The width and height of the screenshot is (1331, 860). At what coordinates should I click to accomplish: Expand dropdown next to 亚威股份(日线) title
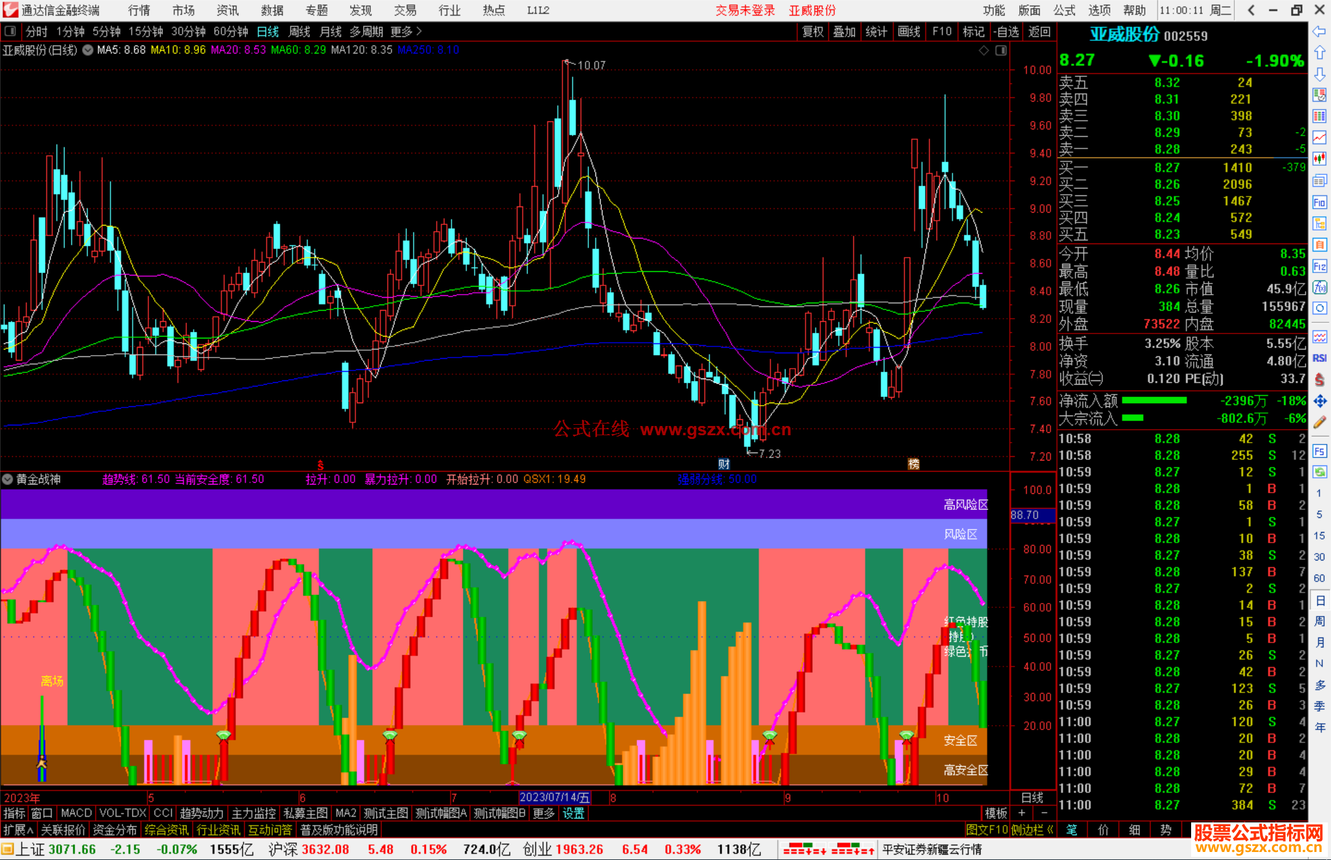tap(88, 51)
